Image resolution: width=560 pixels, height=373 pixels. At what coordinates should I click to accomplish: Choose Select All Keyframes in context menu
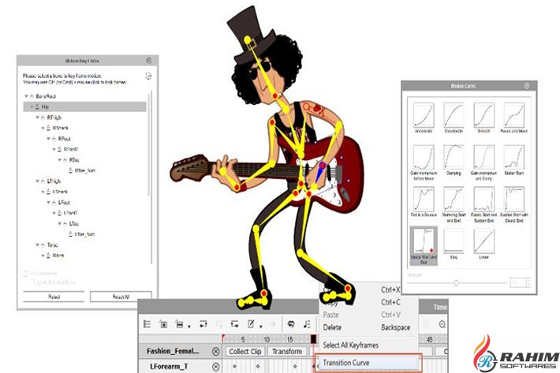(351, 345)
